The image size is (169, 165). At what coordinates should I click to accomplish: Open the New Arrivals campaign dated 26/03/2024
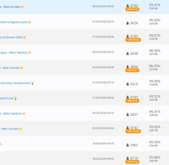[12, 68]
